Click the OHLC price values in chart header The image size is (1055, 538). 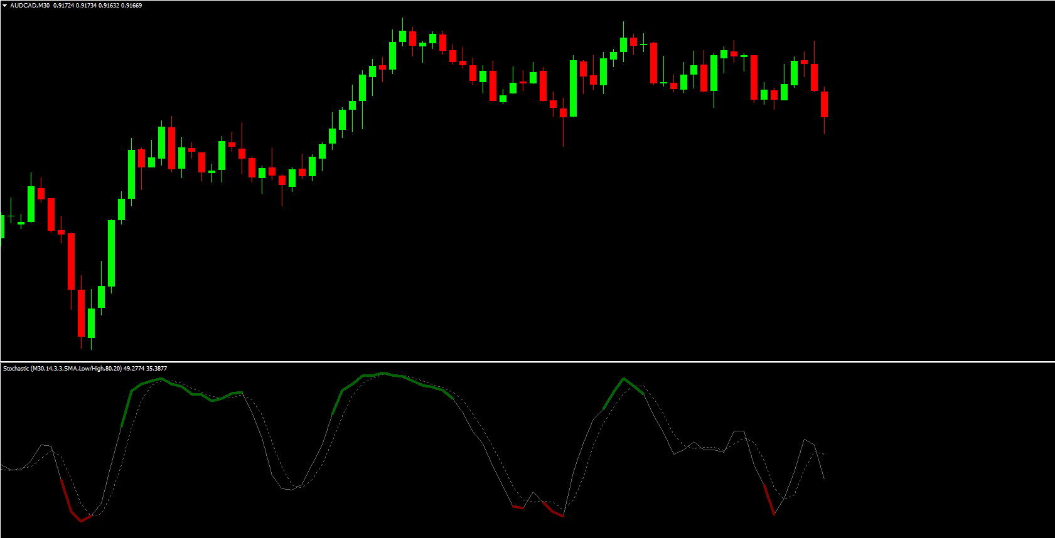coord(98,6)
